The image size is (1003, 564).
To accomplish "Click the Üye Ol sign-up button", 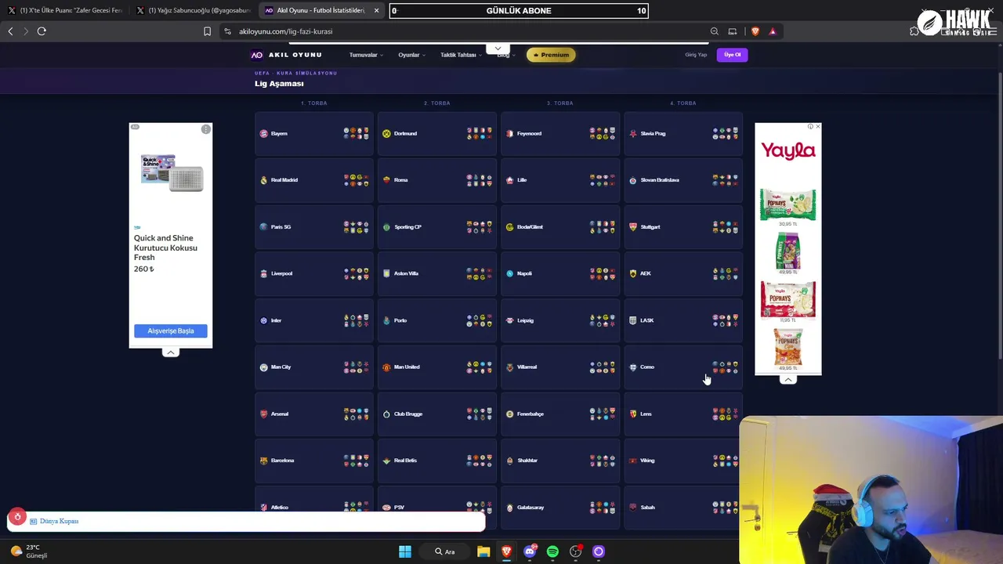I will point(732,55).
